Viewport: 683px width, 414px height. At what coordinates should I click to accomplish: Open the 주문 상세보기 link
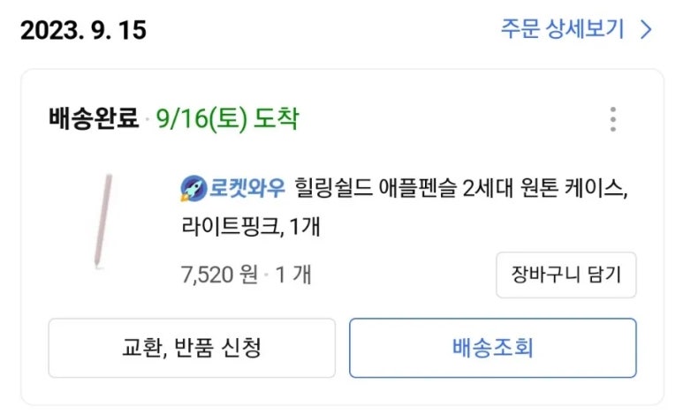pyautogui.click(x=563, y=30)
